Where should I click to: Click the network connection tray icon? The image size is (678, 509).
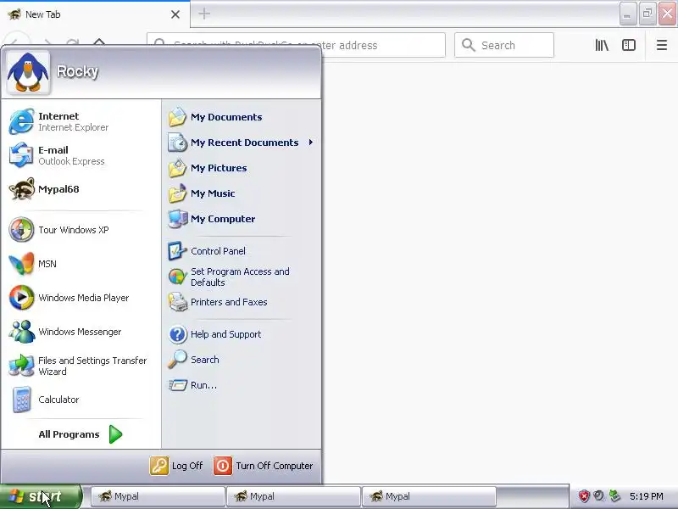pos(614,496)
